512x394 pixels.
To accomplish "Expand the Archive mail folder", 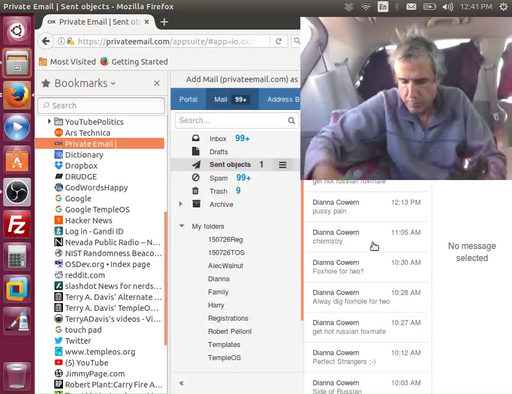I will 181,204.
